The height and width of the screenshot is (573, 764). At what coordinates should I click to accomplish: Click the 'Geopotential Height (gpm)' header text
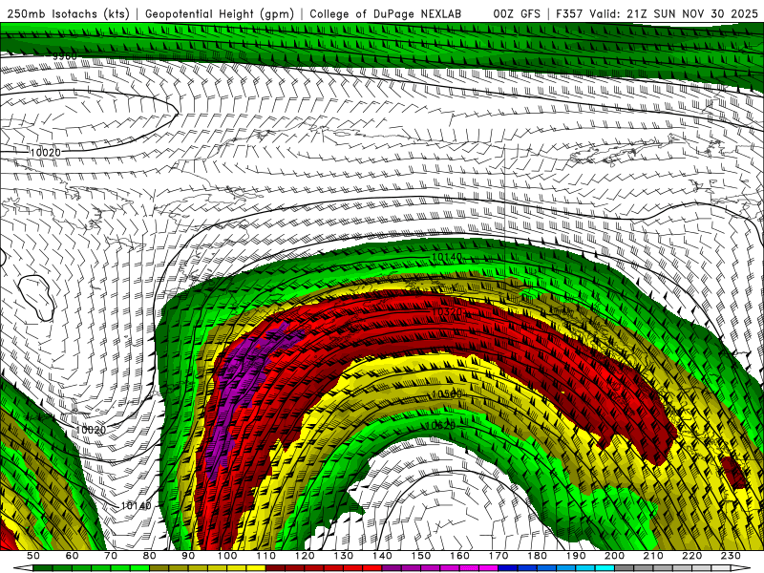(x=220, y=13)
